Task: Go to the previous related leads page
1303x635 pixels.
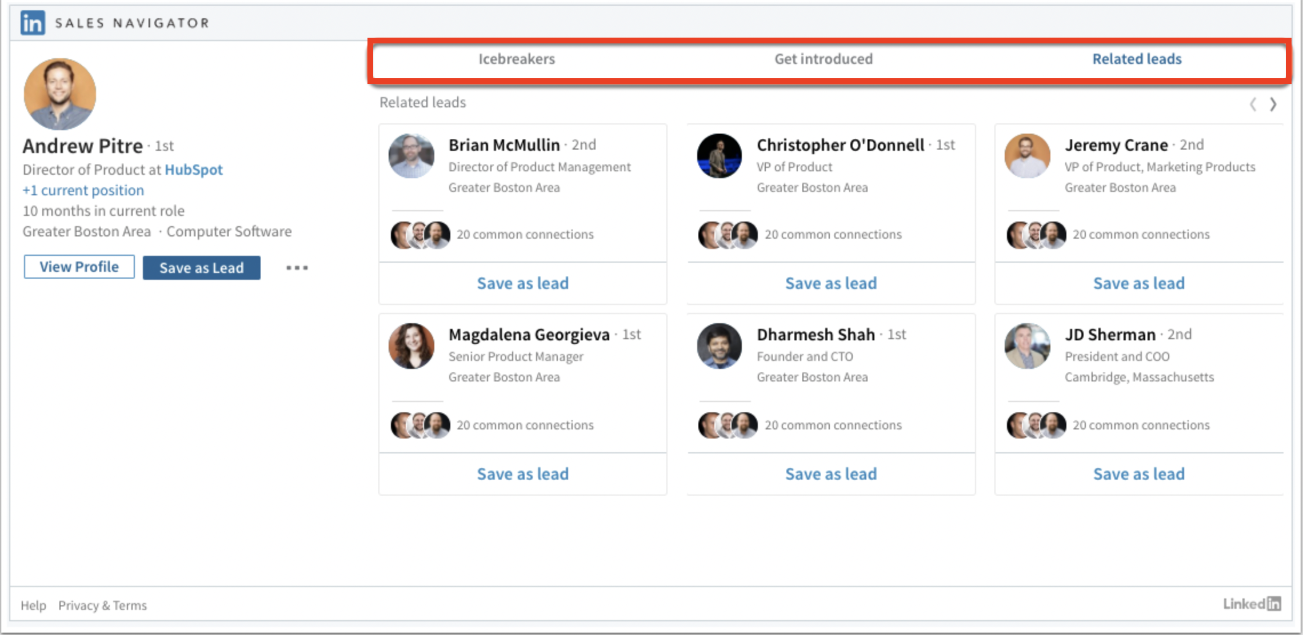Action: click(x=1253, y=104)
